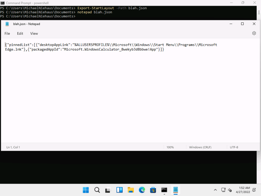The image size is (261, 196).
Task: Select the Windows (CRLF) line-ending indicator
Action: [200, 147]
